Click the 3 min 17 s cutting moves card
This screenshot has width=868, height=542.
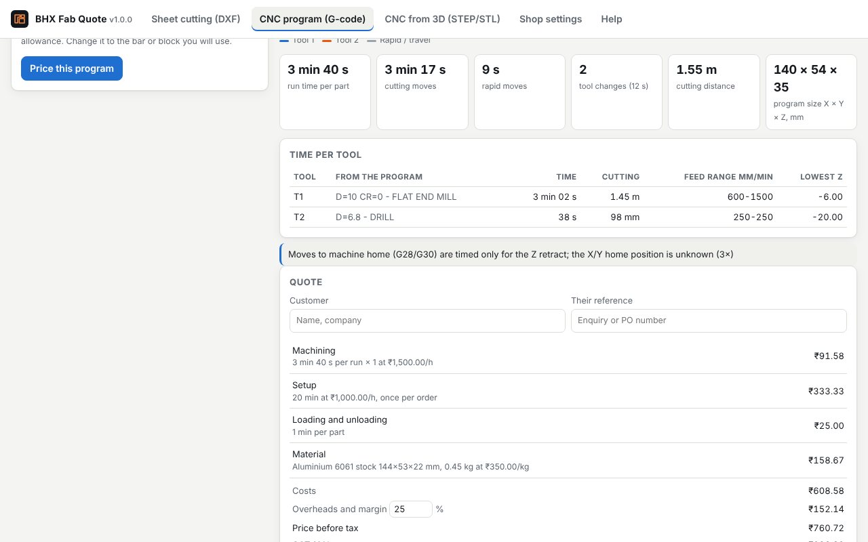(x=422, y=92)
